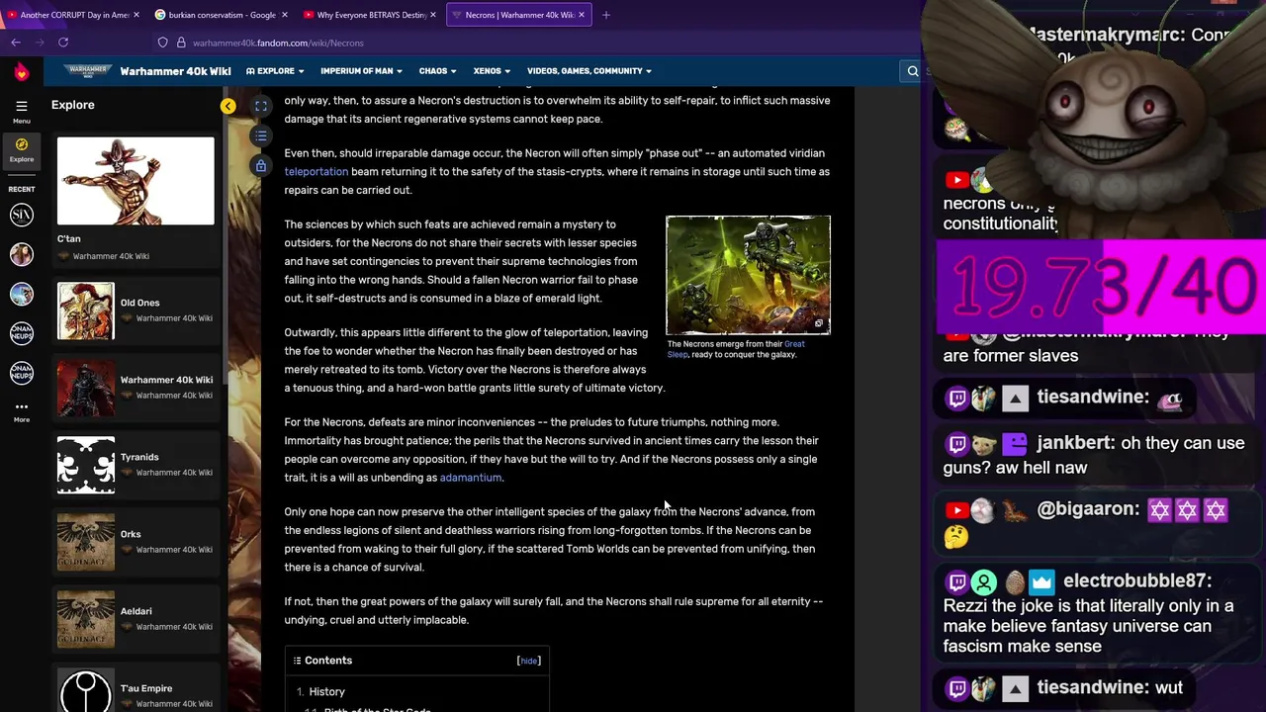
Task: Close the Necrons Warhammer 40k Wiki tab
Action: click(x=582, y=15)
